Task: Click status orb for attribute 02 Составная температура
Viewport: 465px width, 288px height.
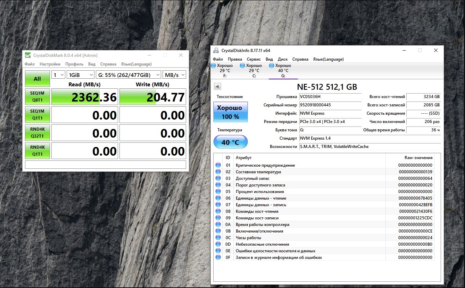Action: (x=218, y=172)
